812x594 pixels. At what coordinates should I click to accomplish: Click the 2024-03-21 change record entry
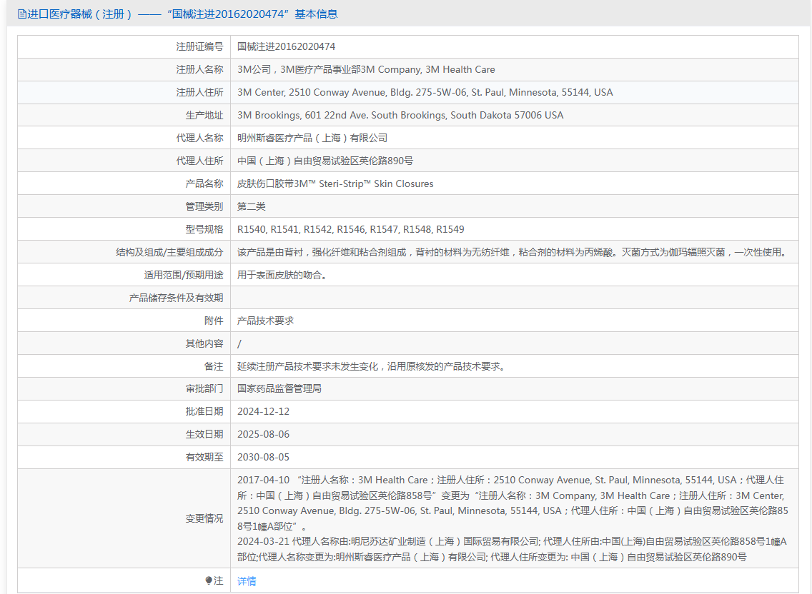[513, 549]
